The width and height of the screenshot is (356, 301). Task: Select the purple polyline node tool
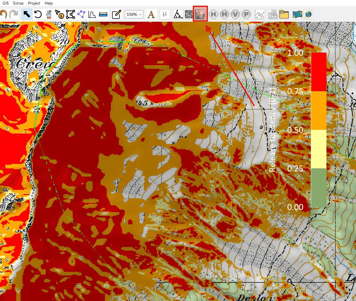pyautogui.click(x=81, y=14)
